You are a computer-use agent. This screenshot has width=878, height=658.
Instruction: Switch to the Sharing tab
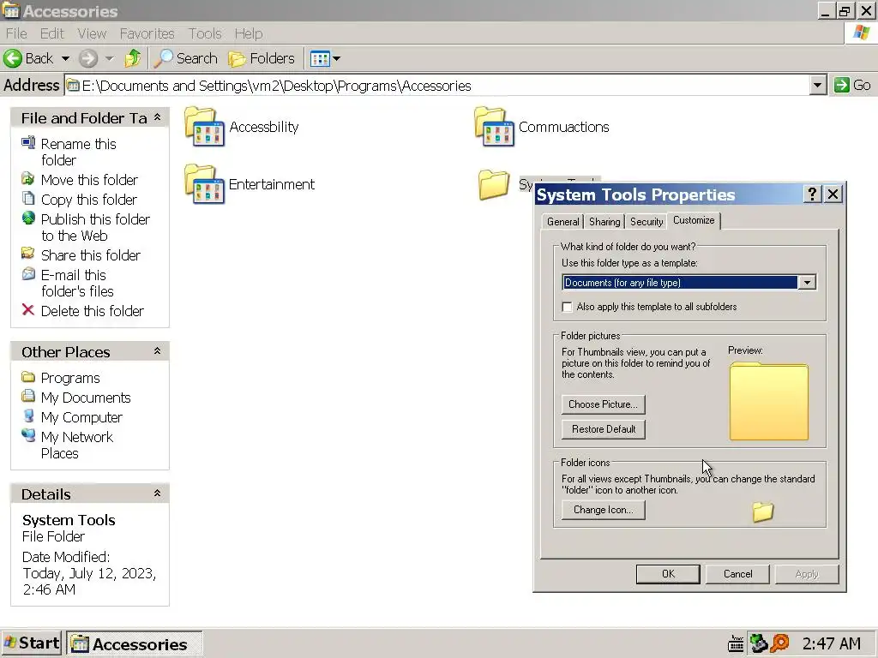click(x=604, y=222)
